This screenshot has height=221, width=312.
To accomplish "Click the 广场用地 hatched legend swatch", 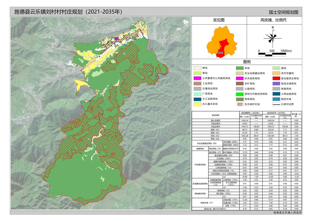I will 198,94.
